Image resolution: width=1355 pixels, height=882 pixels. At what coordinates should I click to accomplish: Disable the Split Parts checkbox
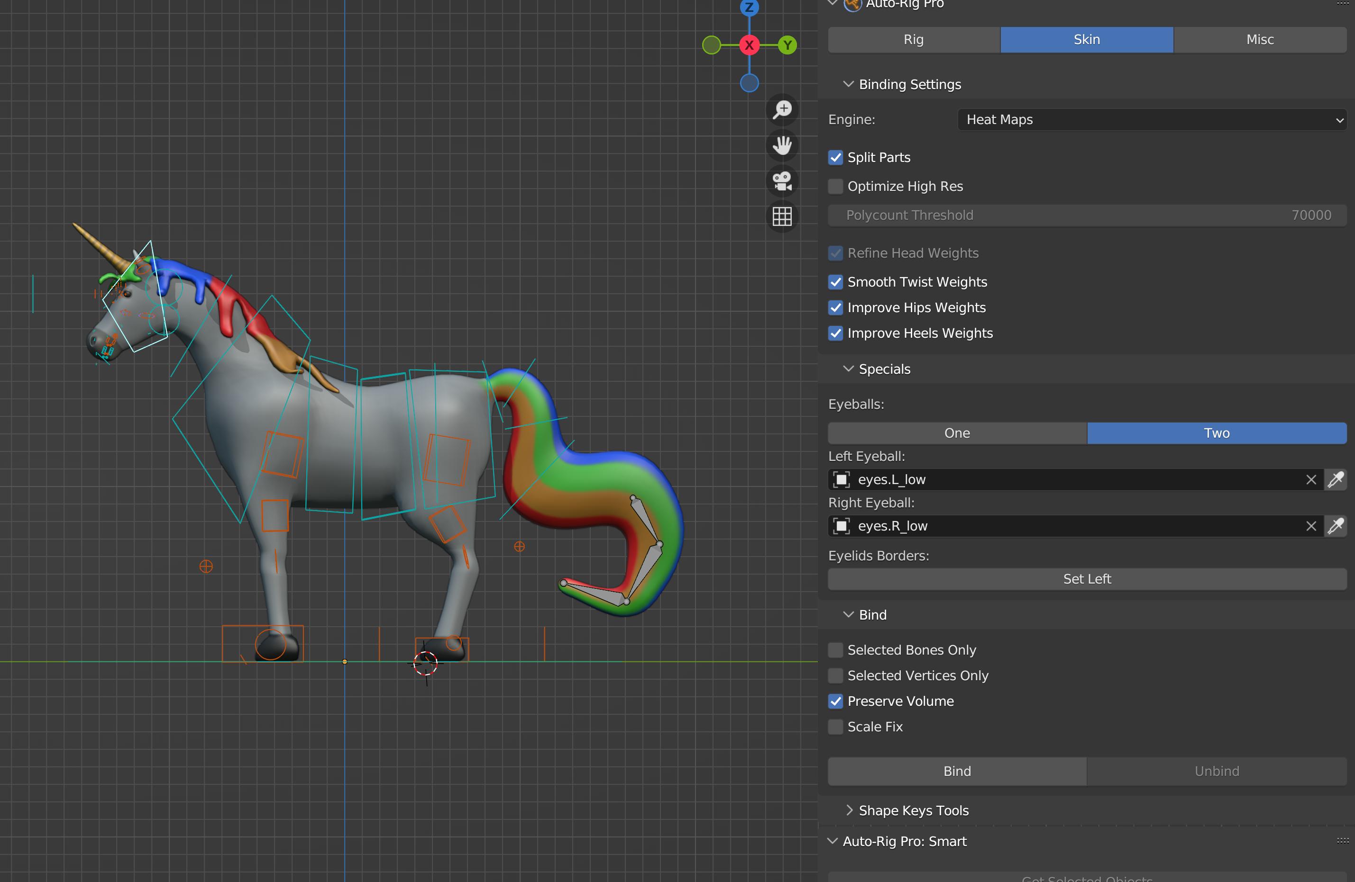(x=835, y=158)
